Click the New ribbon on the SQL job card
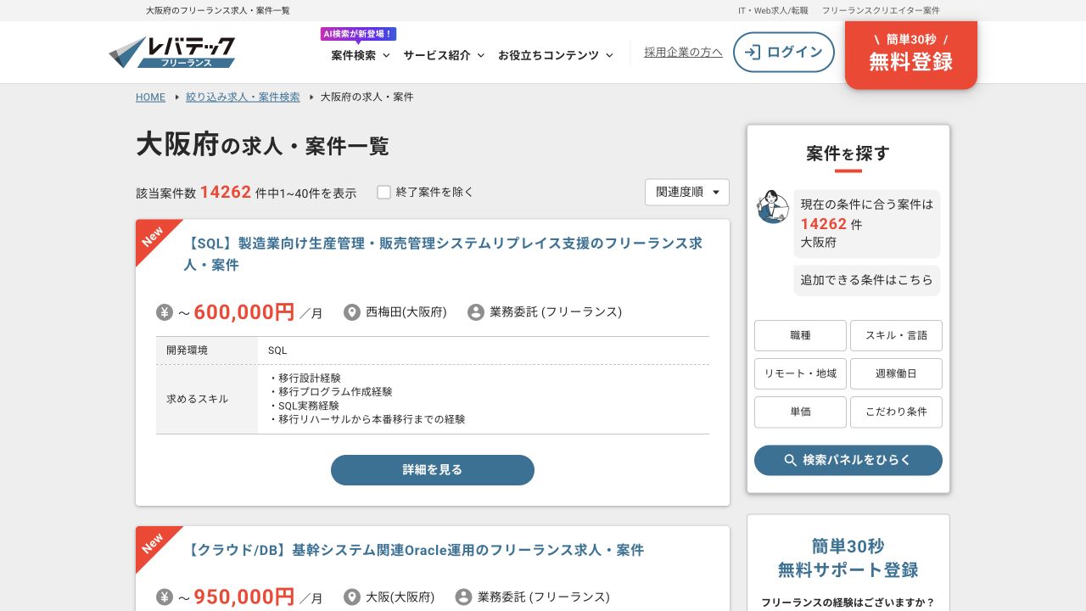Image resolution: width=1086 pixels, height=611 pixels. 154,238
